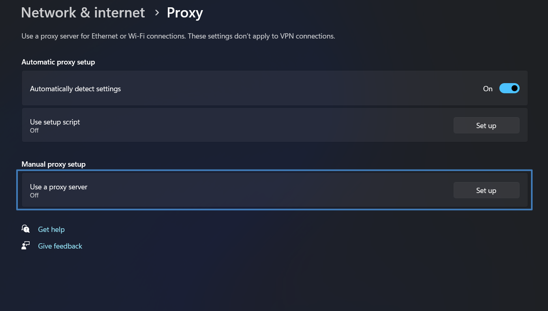The image size is (548, 311).
Task: Click the Proxy page title
Action: click(x=185, y=13)
